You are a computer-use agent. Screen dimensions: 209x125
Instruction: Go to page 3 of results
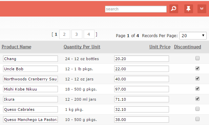click(77, 34)
